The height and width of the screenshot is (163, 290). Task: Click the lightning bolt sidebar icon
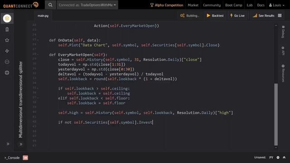7,51
